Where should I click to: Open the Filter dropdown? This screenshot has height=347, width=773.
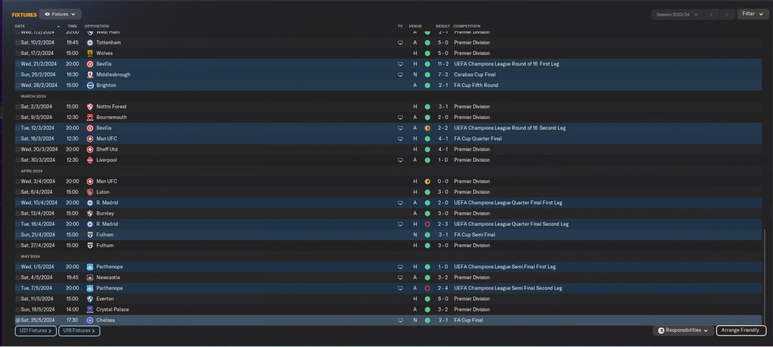(x=752, y=14)
